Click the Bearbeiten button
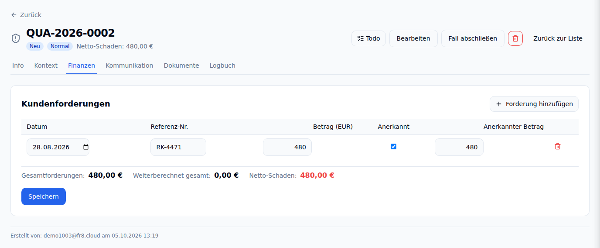 coord(413,38)
